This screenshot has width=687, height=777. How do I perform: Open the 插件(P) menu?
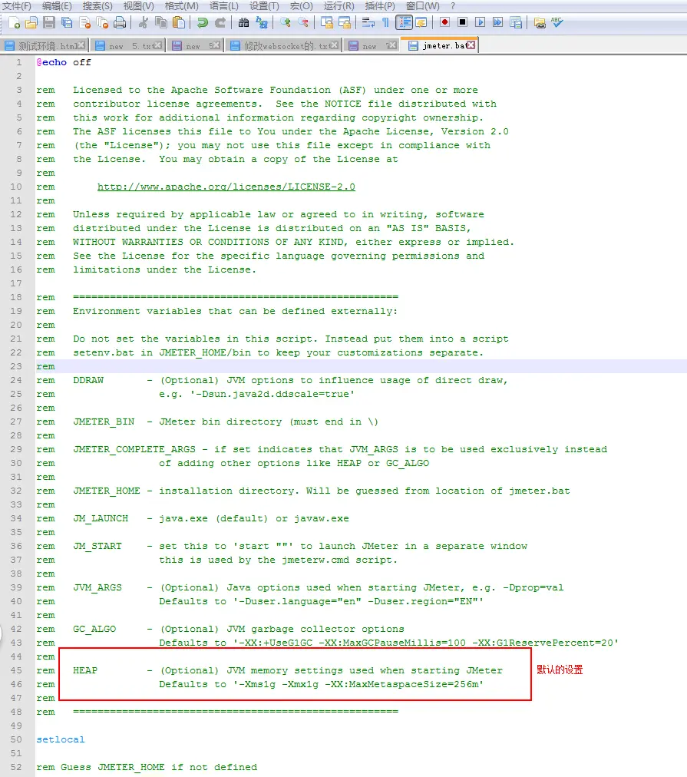pyautogui.click(x=380, y=6)
